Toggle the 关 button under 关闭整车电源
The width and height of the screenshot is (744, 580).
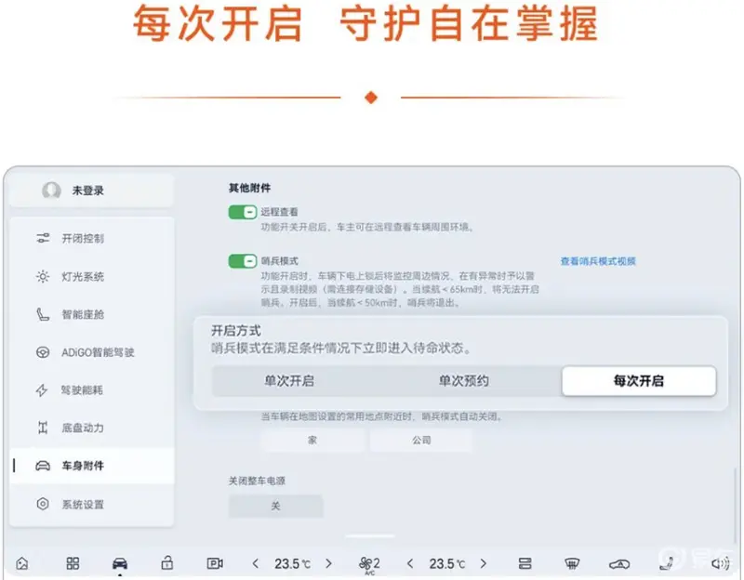click(x=275, y=507)
